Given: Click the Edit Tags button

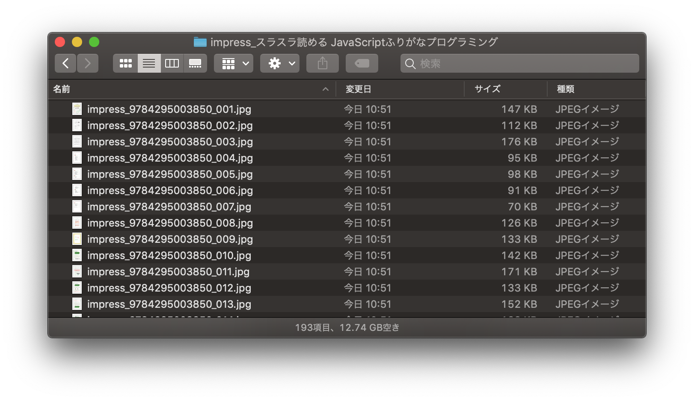Looking at the screenshot, I should pos(362,63).
